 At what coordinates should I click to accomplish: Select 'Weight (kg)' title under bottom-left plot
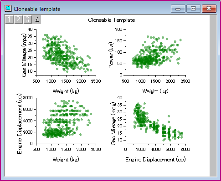(x=66, y=160)
